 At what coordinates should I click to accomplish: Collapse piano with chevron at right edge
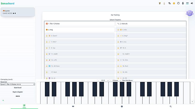[192, 102]
